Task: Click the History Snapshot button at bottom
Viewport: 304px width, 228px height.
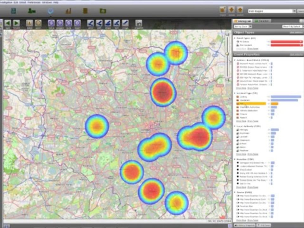Action: [x=244, y=225]
